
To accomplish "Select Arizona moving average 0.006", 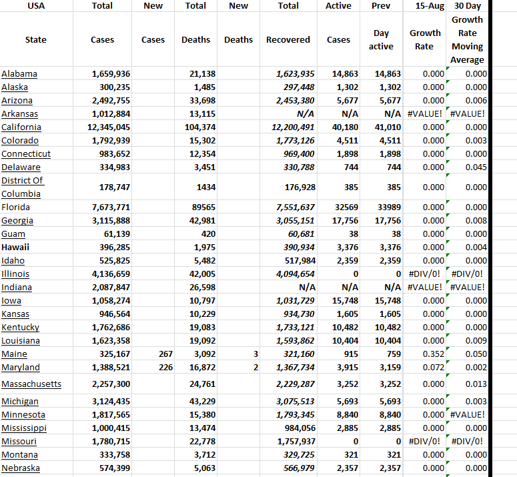I will (467, 101).
